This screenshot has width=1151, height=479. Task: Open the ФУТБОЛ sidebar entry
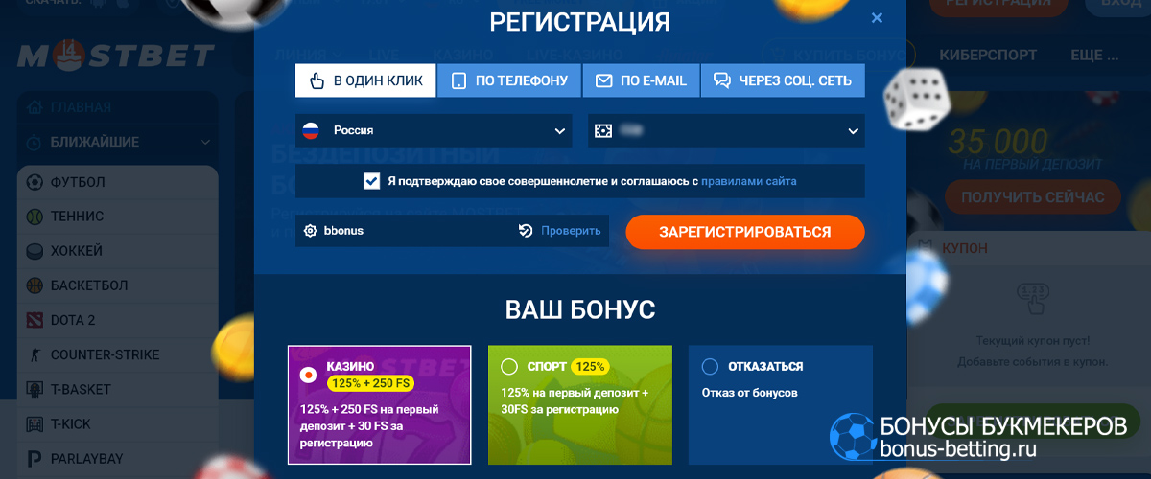(118, 182)
